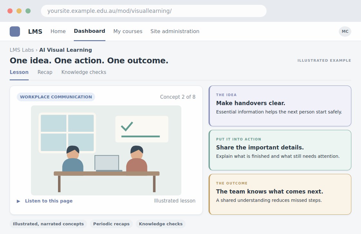Open the MC user avatar menu

tap(345, 32)
